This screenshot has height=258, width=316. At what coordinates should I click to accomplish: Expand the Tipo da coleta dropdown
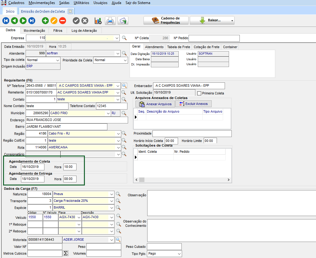point(58,60)
